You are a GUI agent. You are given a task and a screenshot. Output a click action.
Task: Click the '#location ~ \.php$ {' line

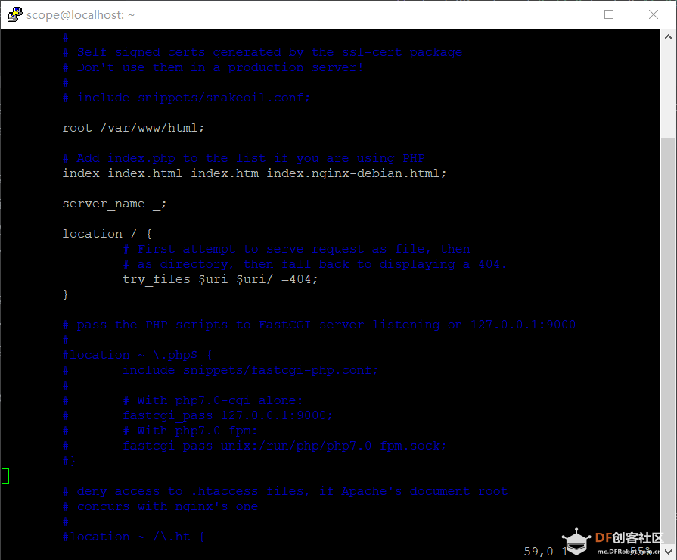(138, 355)
